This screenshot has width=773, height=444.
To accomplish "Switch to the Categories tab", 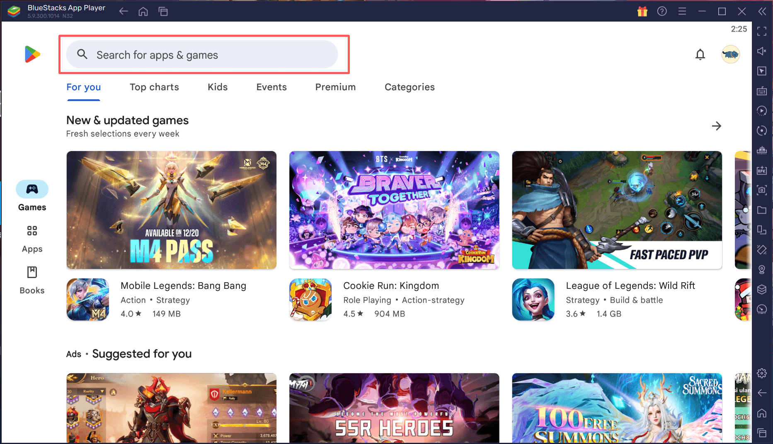I will click(410, 87).
